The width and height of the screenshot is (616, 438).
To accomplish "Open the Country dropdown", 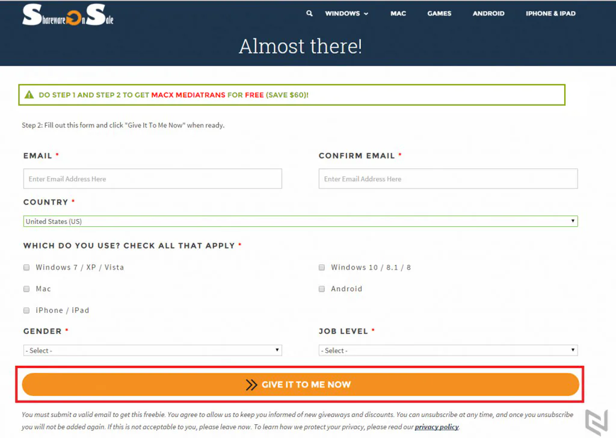I will [300, 221].
